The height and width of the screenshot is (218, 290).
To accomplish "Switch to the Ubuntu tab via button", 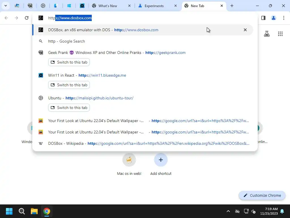I will (69, 108).
